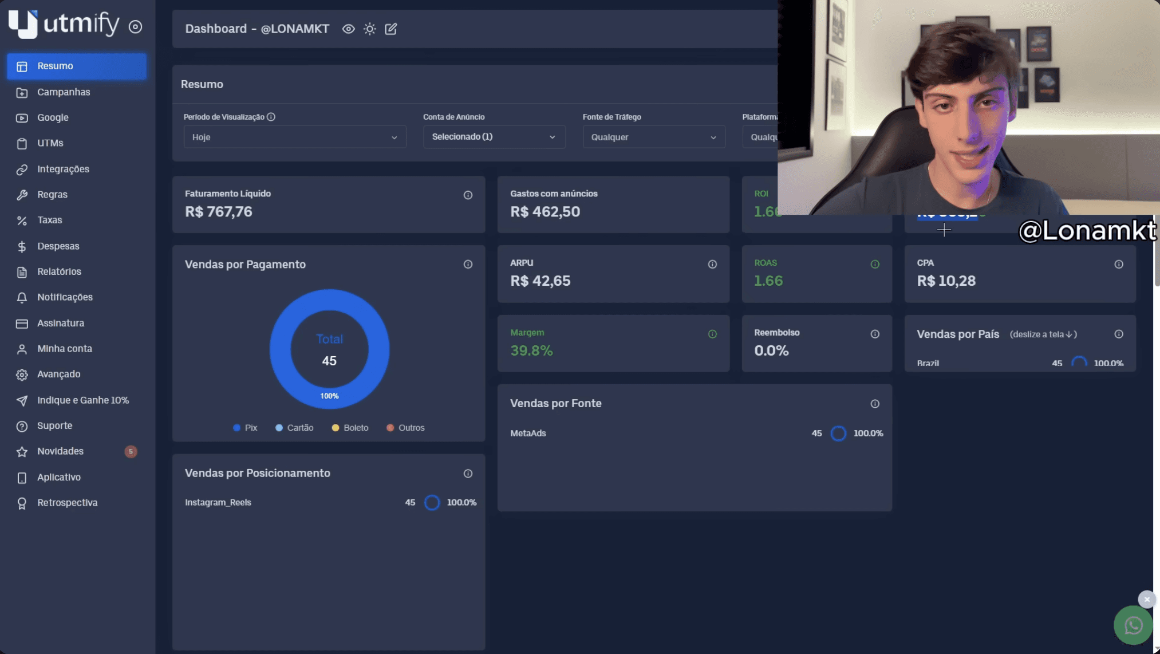Click info icon on Vendas por Fonte card
This screenshot has height=654, width=1160.
(875, 404)
